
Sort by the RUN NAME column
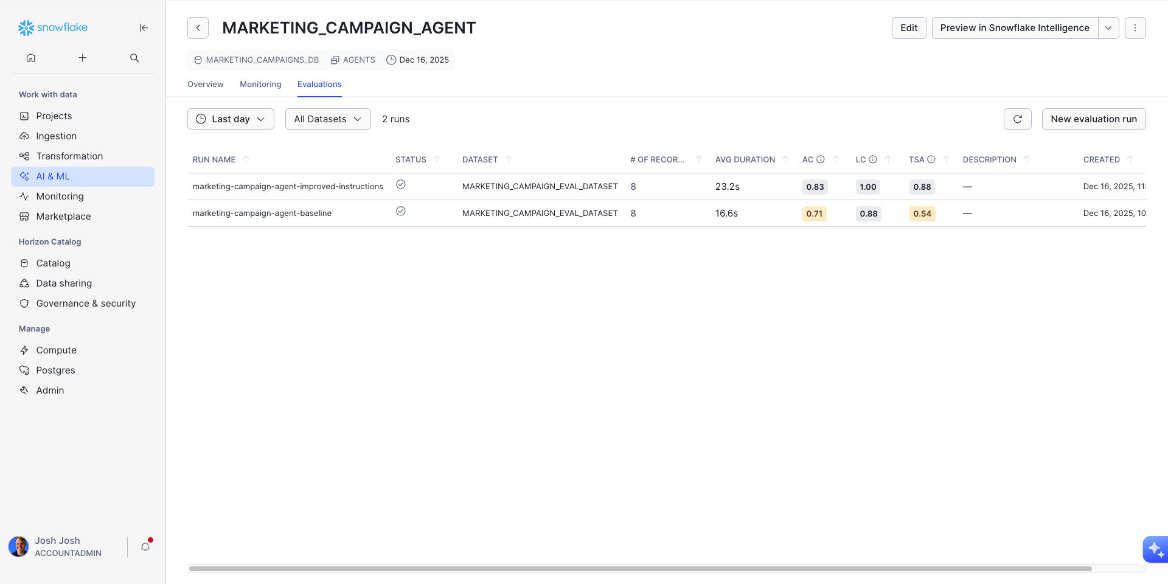pos(214,159)
